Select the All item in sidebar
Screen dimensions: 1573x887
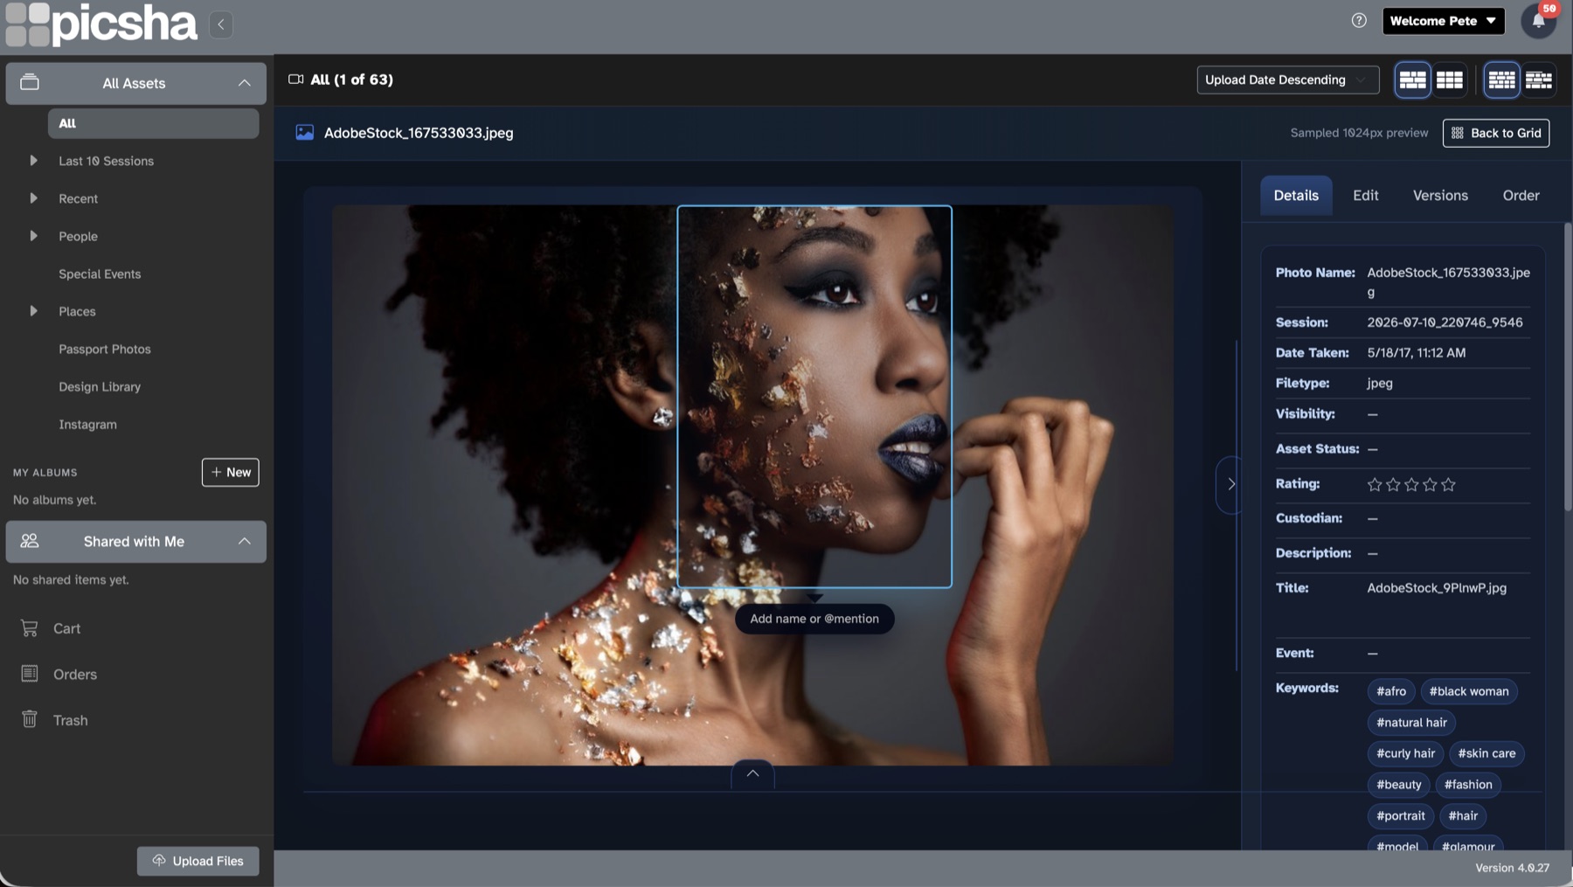click(x=153, y=123)
